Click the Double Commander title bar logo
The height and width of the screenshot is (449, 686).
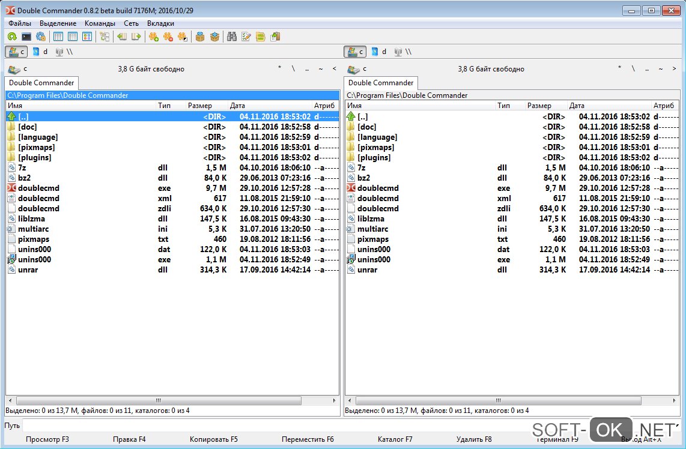point(10,10)
